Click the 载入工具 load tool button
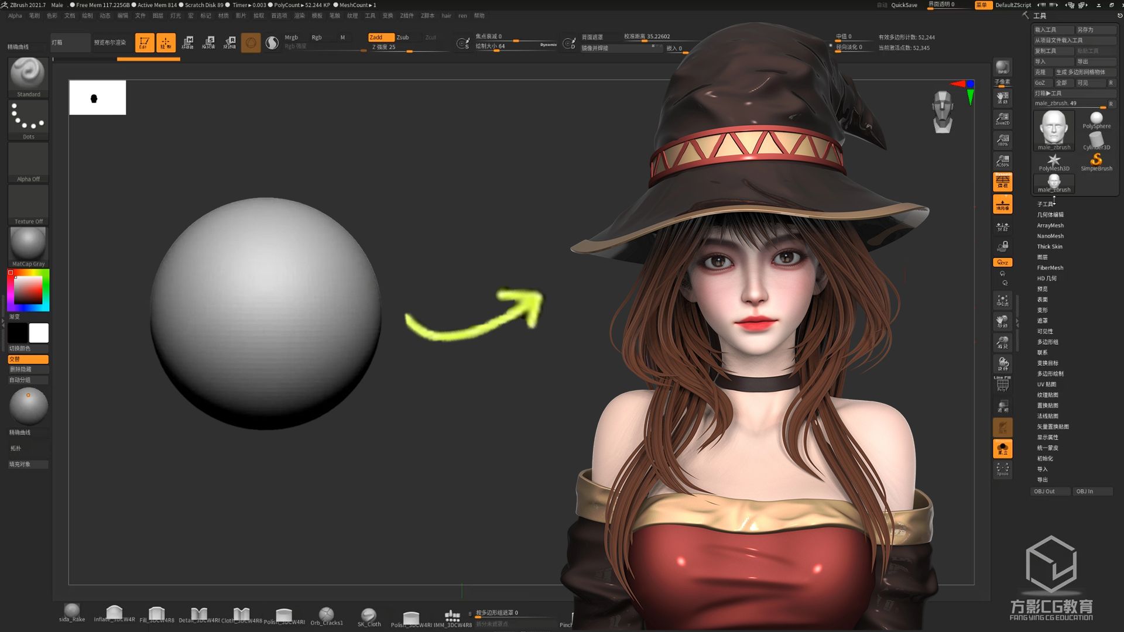The image size is (1124, 632). click(x=1053, y=30)
